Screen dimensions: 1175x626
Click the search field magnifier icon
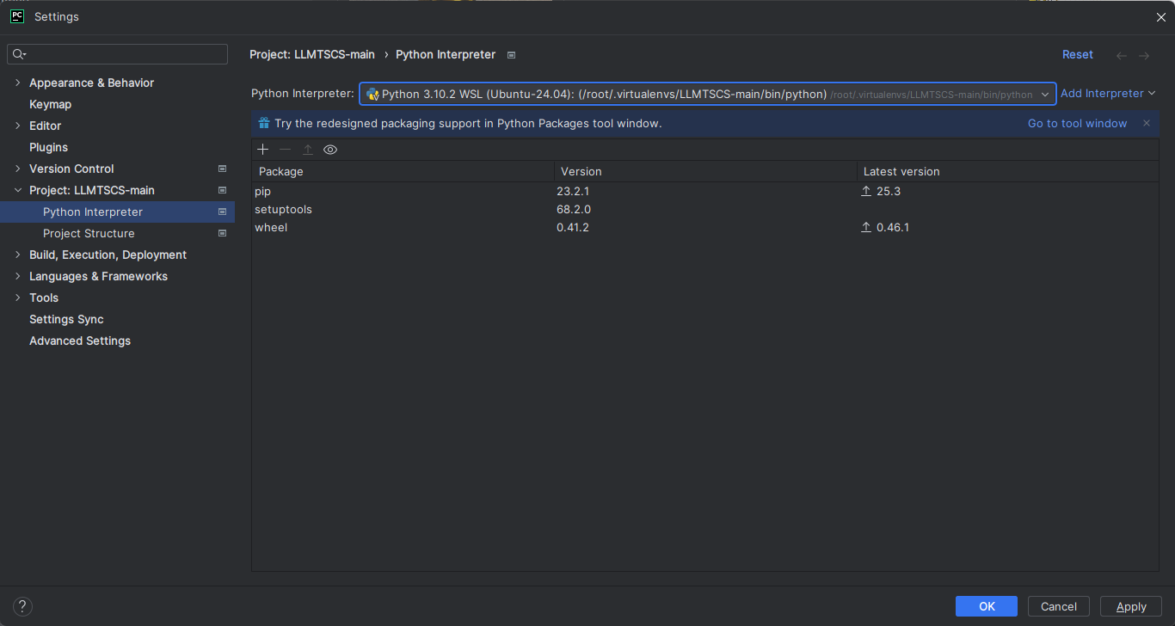pos(18,54)
